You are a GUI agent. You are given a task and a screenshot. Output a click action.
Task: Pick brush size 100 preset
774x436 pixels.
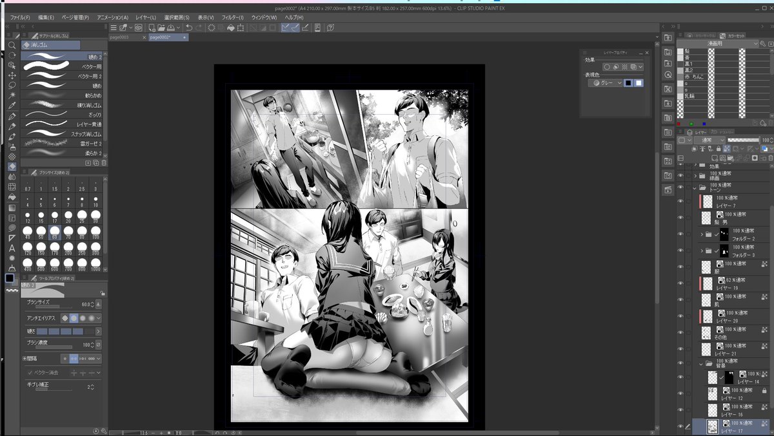click(95, 233)
